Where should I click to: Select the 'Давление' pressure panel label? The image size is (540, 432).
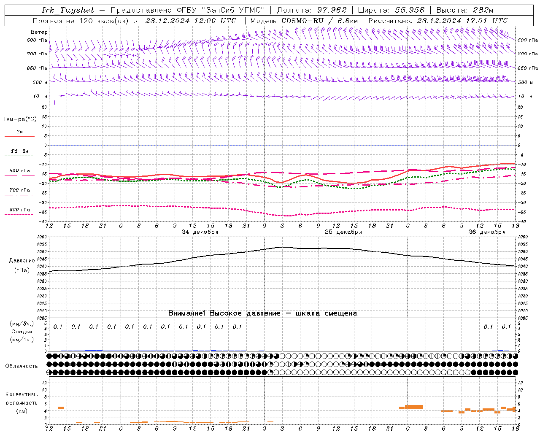(x=22, y=261)
